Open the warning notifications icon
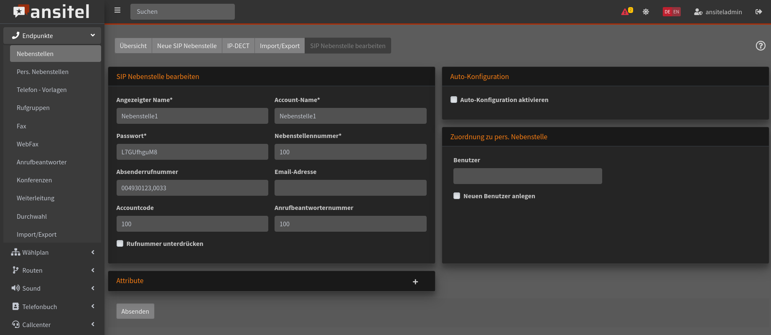The height and width of the screenshot is (335, 771). [x=626, y=12]
